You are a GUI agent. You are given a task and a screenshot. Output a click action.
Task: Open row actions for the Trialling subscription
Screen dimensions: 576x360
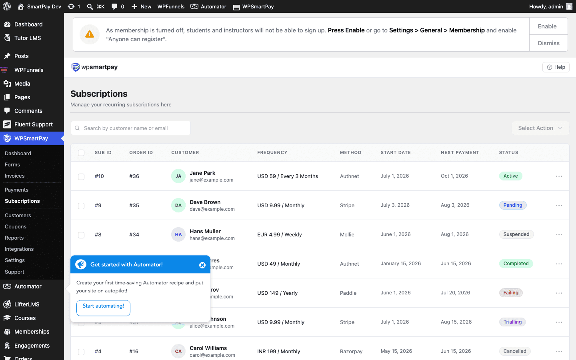[x=559, y=322]
